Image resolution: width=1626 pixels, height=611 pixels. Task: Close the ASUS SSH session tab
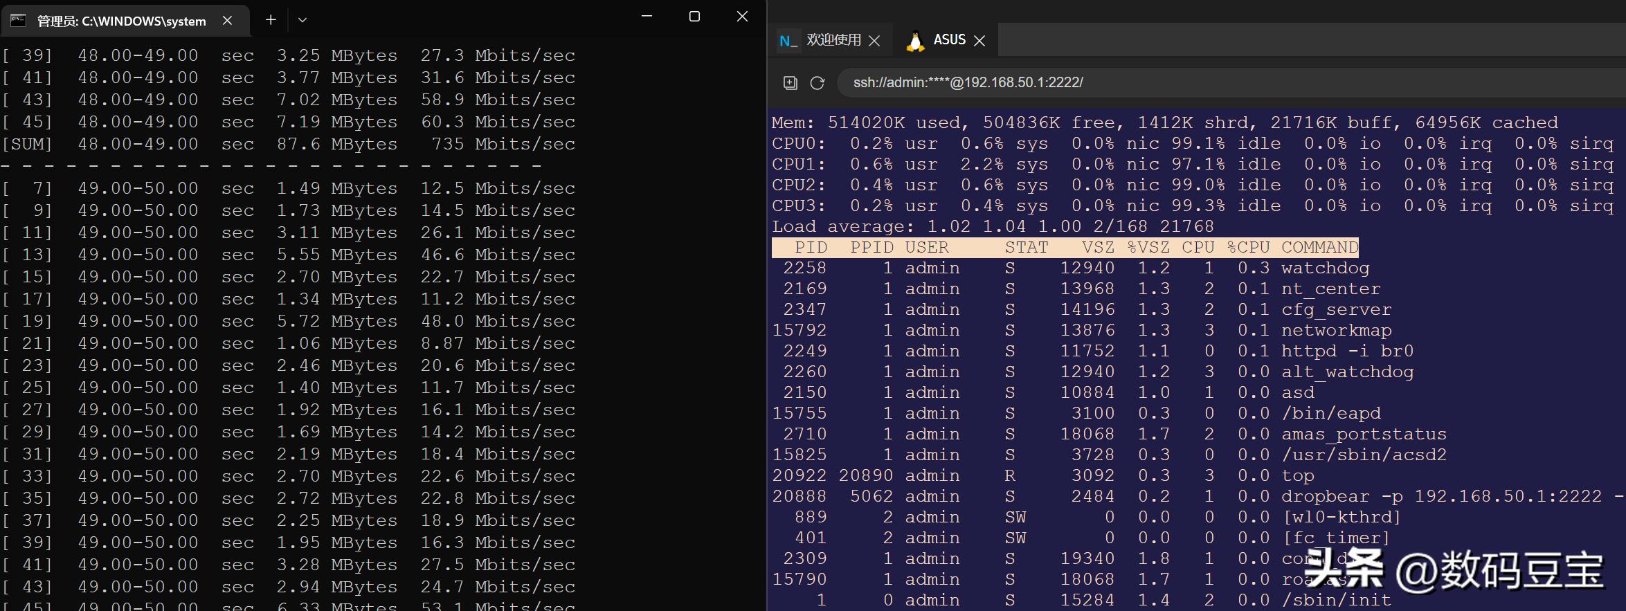(979, 41)
